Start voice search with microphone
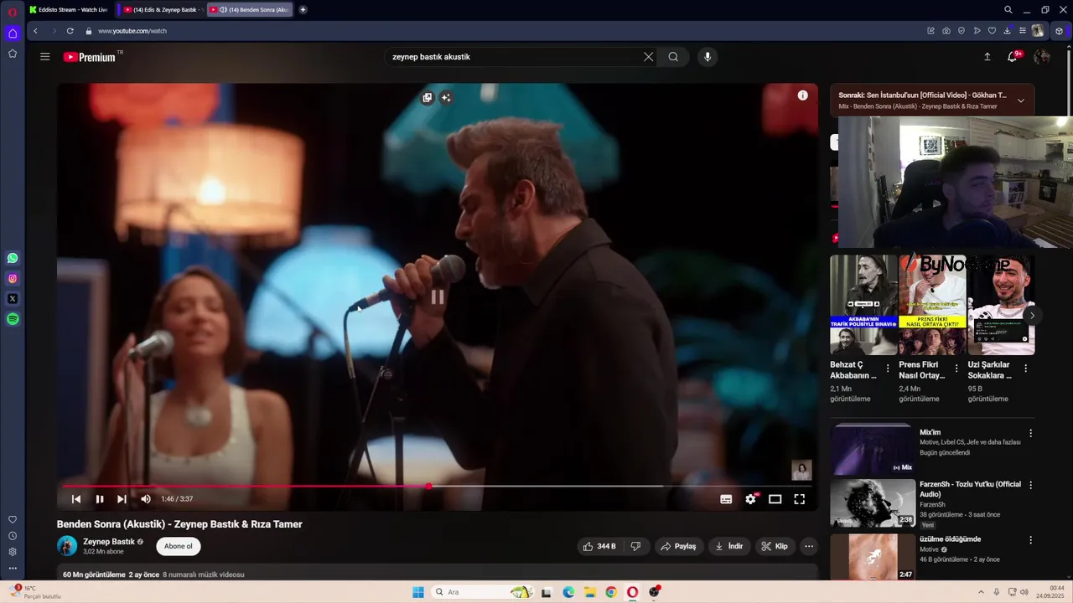Viewport: 1073px width, 603px height. (x=708, y=57)
